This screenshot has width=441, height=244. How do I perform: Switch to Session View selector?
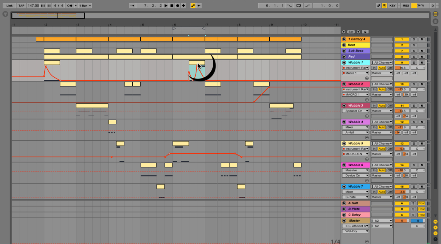[435, 21]
